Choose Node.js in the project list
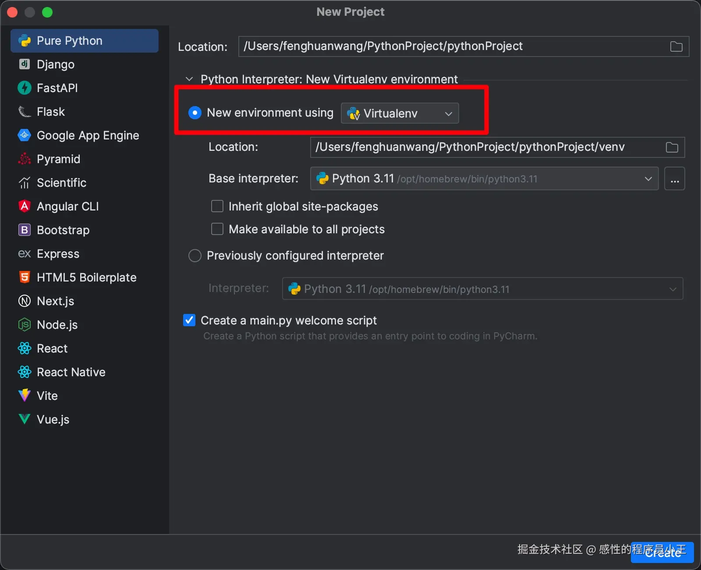This screenshot has width=701, height=570. (x=85, y=325)
